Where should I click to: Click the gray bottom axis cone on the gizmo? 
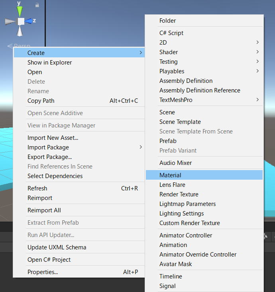click(x=20, y=31)
